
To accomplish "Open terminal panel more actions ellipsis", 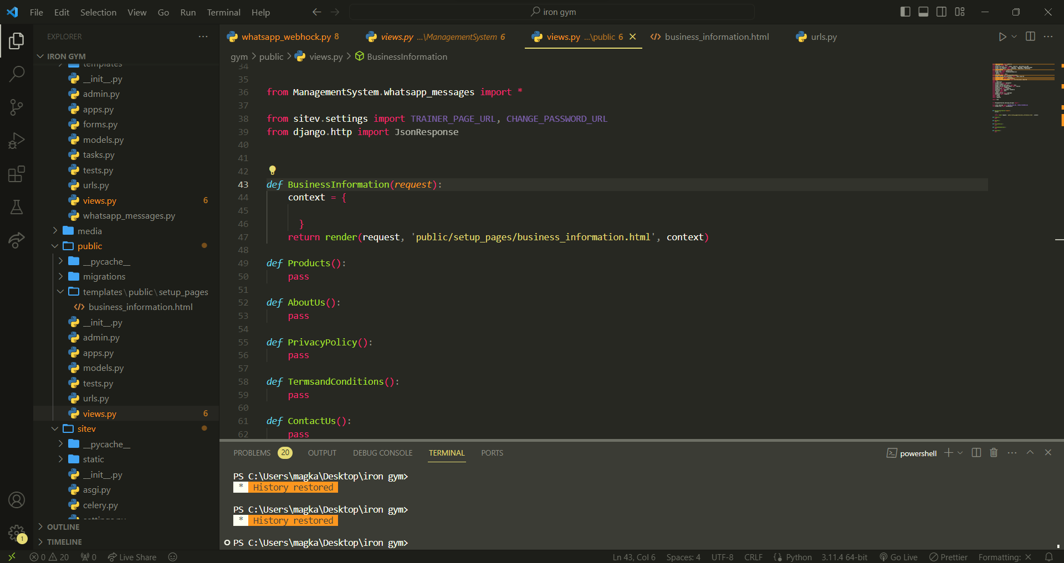I will click(x=1012, y=453).
